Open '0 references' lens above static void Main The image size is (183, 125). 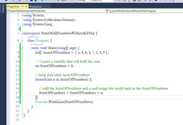tap(37, 44)
